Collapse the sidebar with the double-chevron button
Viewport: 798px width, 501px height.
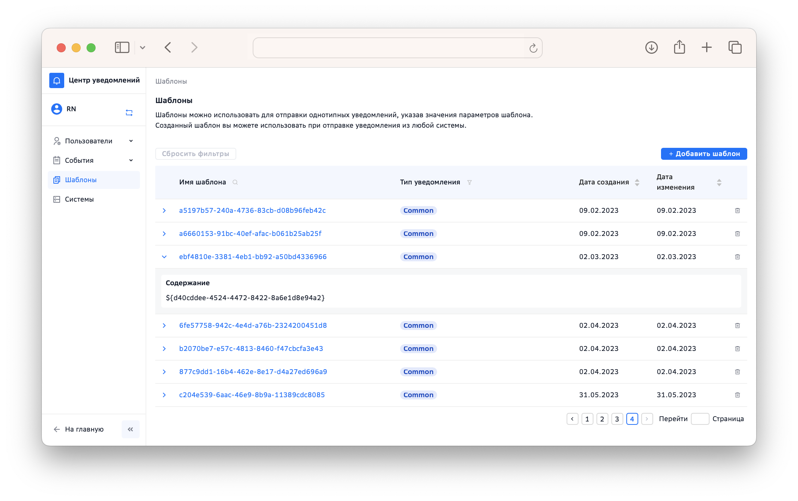pyautogui.click(x=130, y=429)
